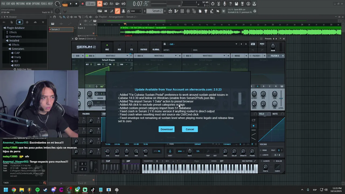Open the Fruity folder in browser
This screenshot has width=345, height=194.
click(x=18, y=57)
